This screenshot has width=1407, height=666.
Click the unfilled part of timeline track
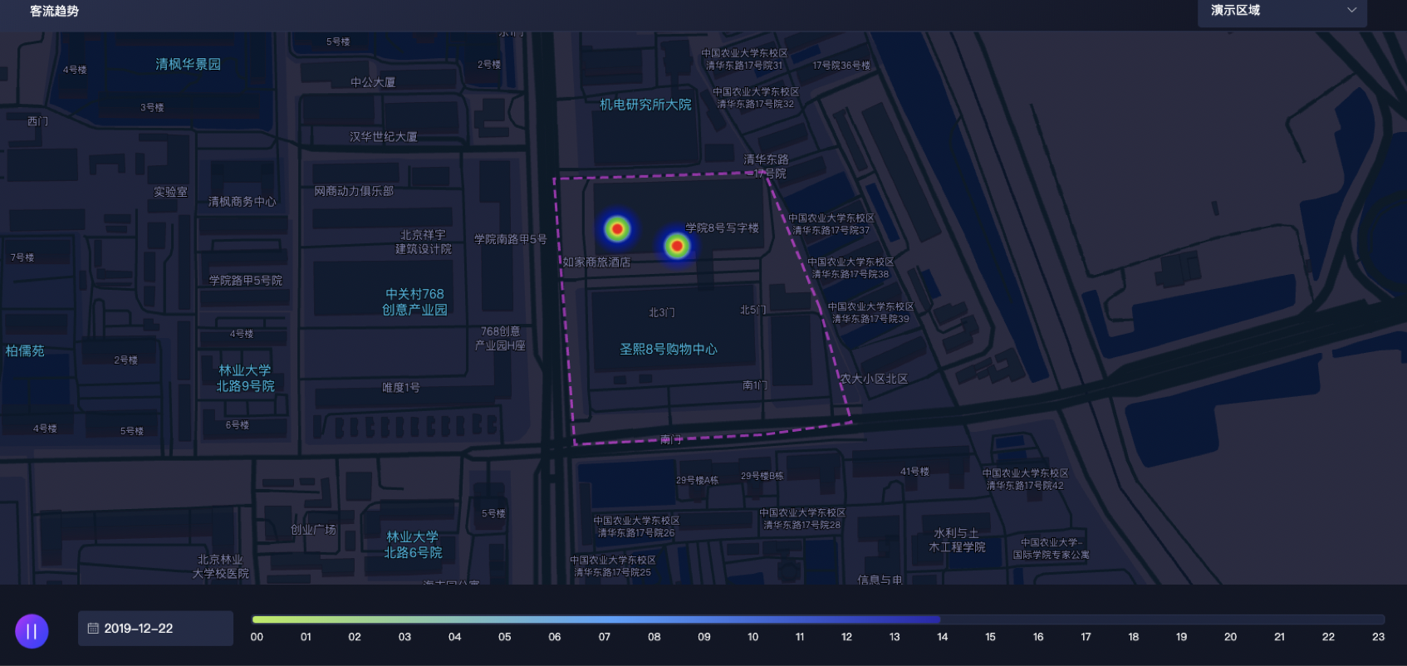click(1163, 619)
